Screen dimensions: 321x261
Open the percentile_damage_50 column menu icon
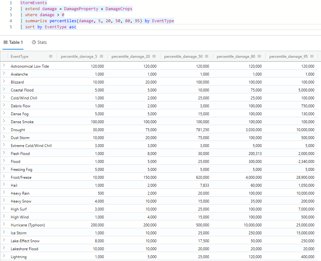[207, 56]
